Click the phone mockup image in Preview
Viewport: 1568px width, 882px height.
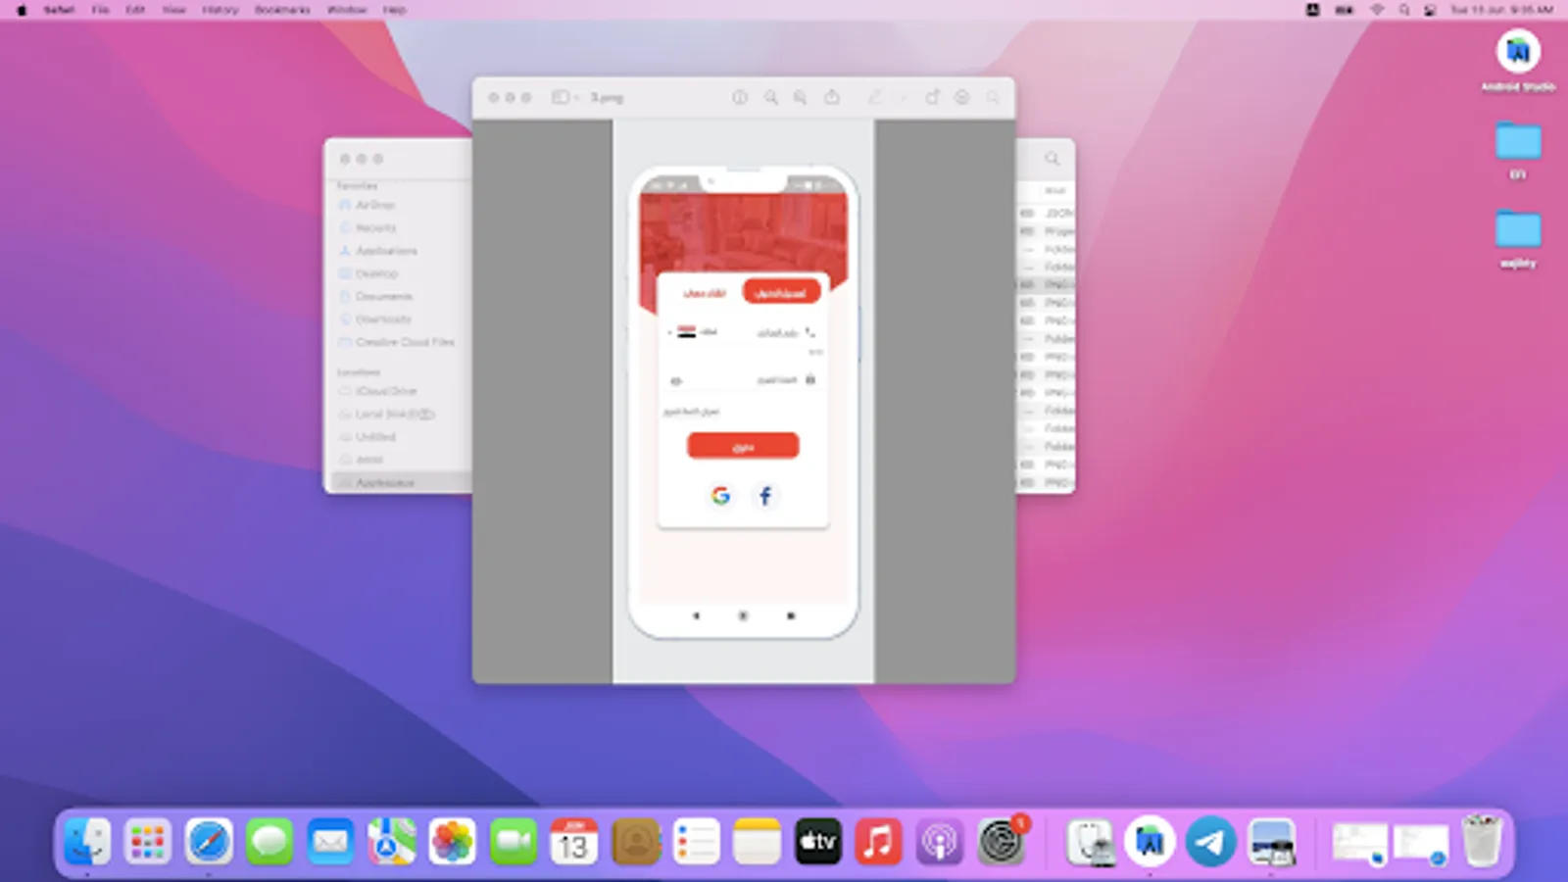click(x=743, y=402)
